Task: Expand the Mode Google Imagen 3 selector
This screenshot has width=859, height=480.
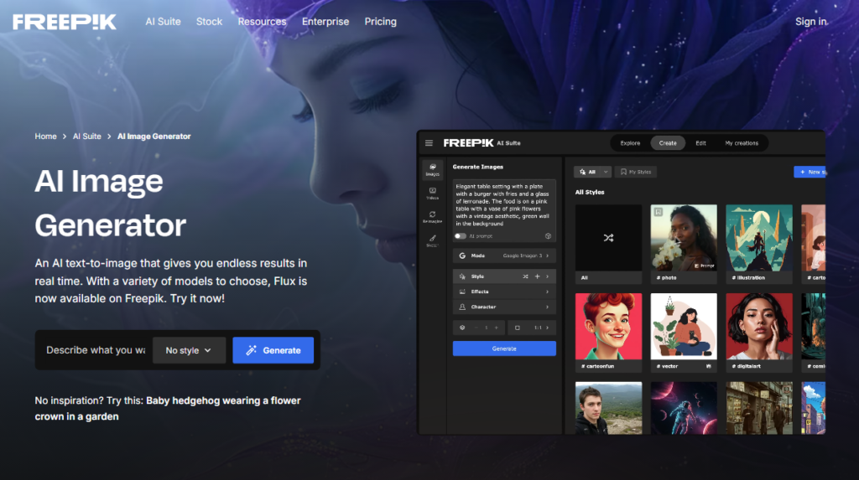Action: (x=504, y=255)
